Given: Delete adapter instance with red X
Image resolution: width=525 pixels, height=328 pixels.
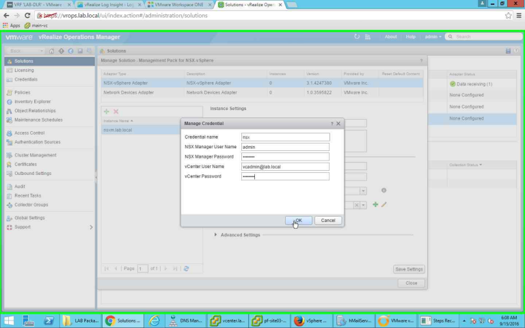Looking at the screenshot, I should tap(116, 111).
